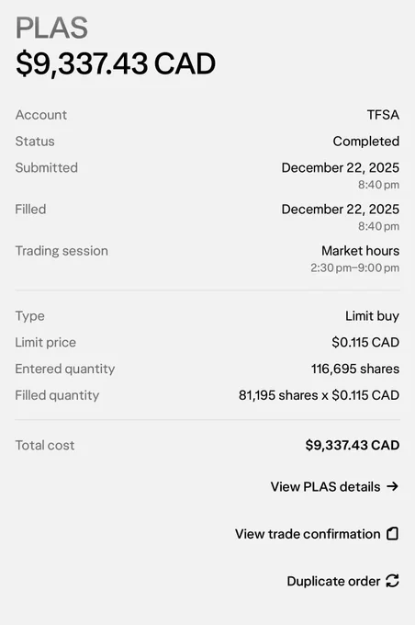The width and height of the screenshot is (415, 625).
Task: Select the Duplicate order link
Action: click(x=342, y=581)
